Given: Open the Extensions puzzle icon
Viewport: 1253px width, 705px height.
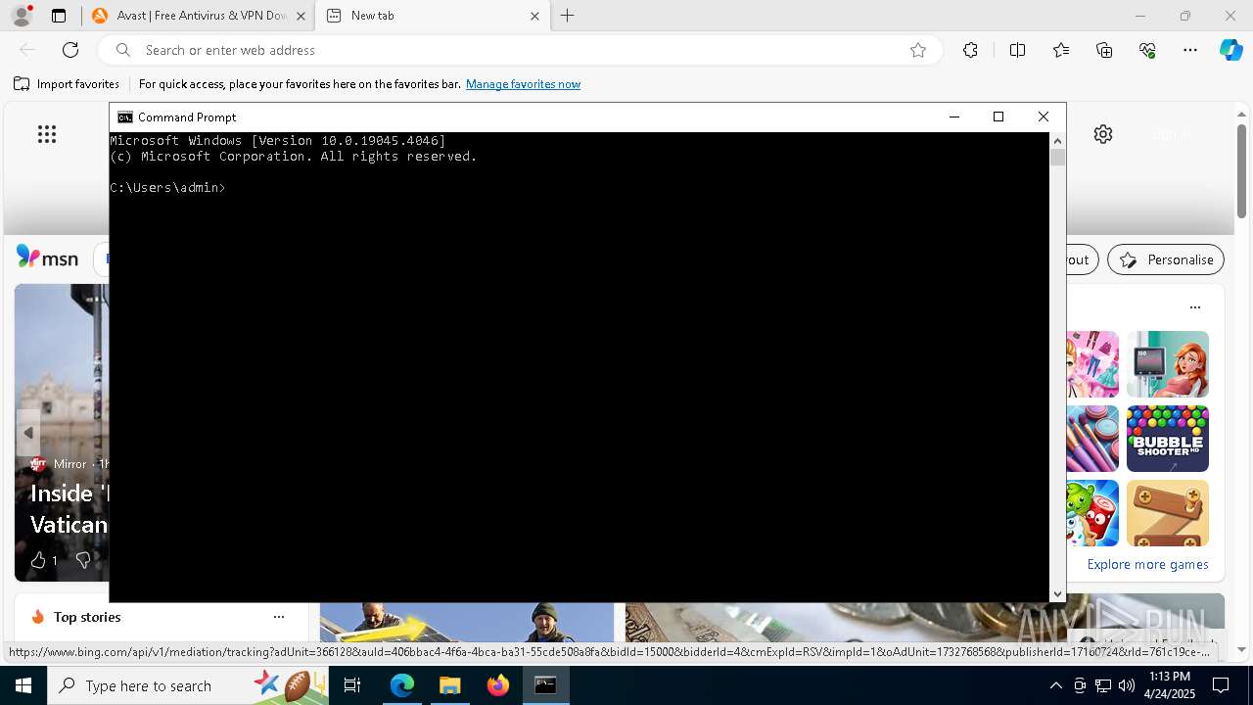Looking at the screenshot, I should click(970, 50).
